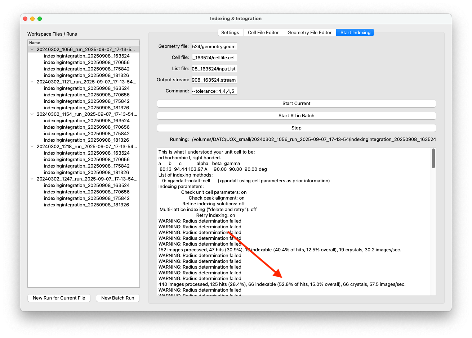Click Start All in Batch button
The image size is (472, 338).
coord(296,115)
